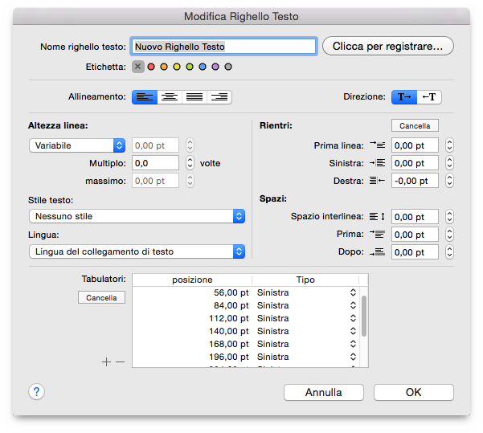The width and height of the screenshot is (483, 433).
Task: Select right text alignment
Action: point(219,97)
